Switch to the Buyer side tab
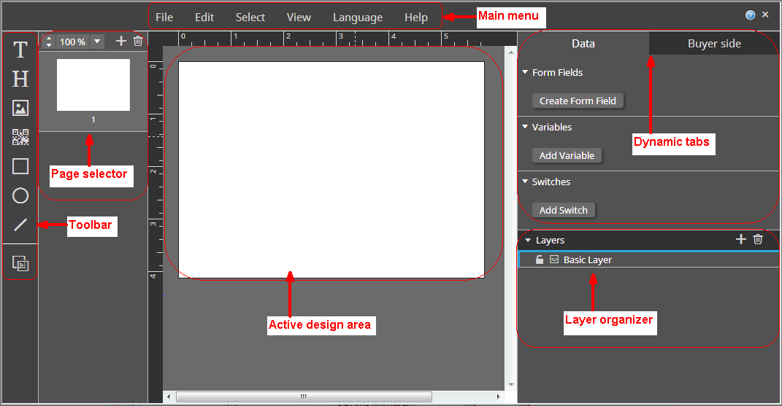The height and width of the screenshot is (406, 782). (713, 44)
